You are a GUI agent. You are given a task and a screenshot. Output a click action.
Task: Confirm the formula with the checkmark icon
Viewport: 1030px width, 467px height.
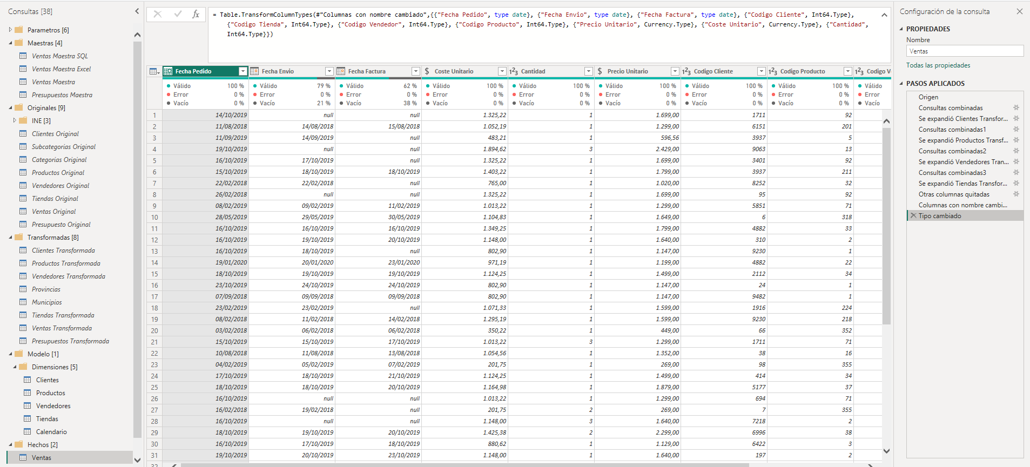coord(178,15)
